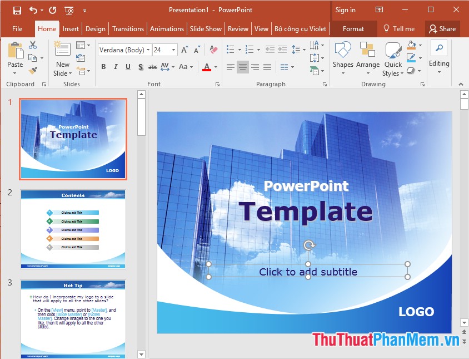This screenshot has height=359, width=469.
Task: Apply text shadow with the S icon
Action: click(140, 66)
